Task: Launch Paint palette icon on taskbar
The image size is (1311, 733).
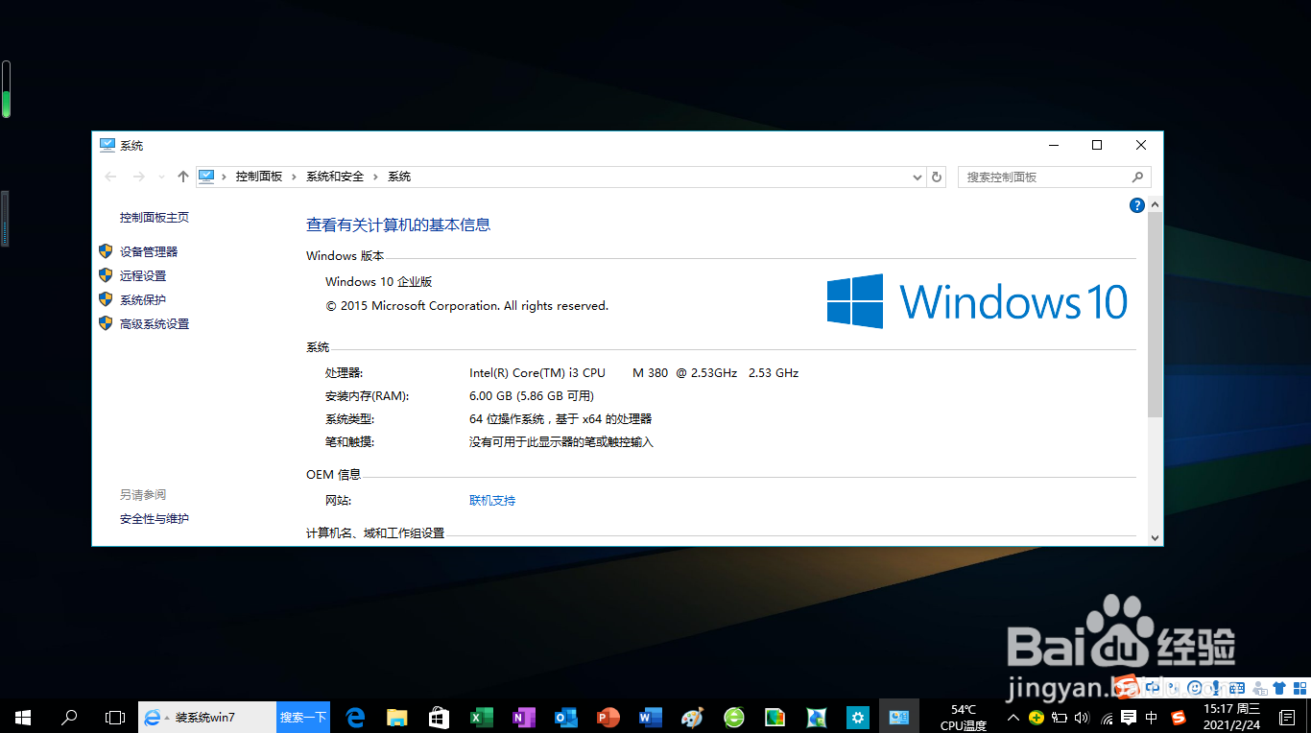Action: click(x=692, y=717)
